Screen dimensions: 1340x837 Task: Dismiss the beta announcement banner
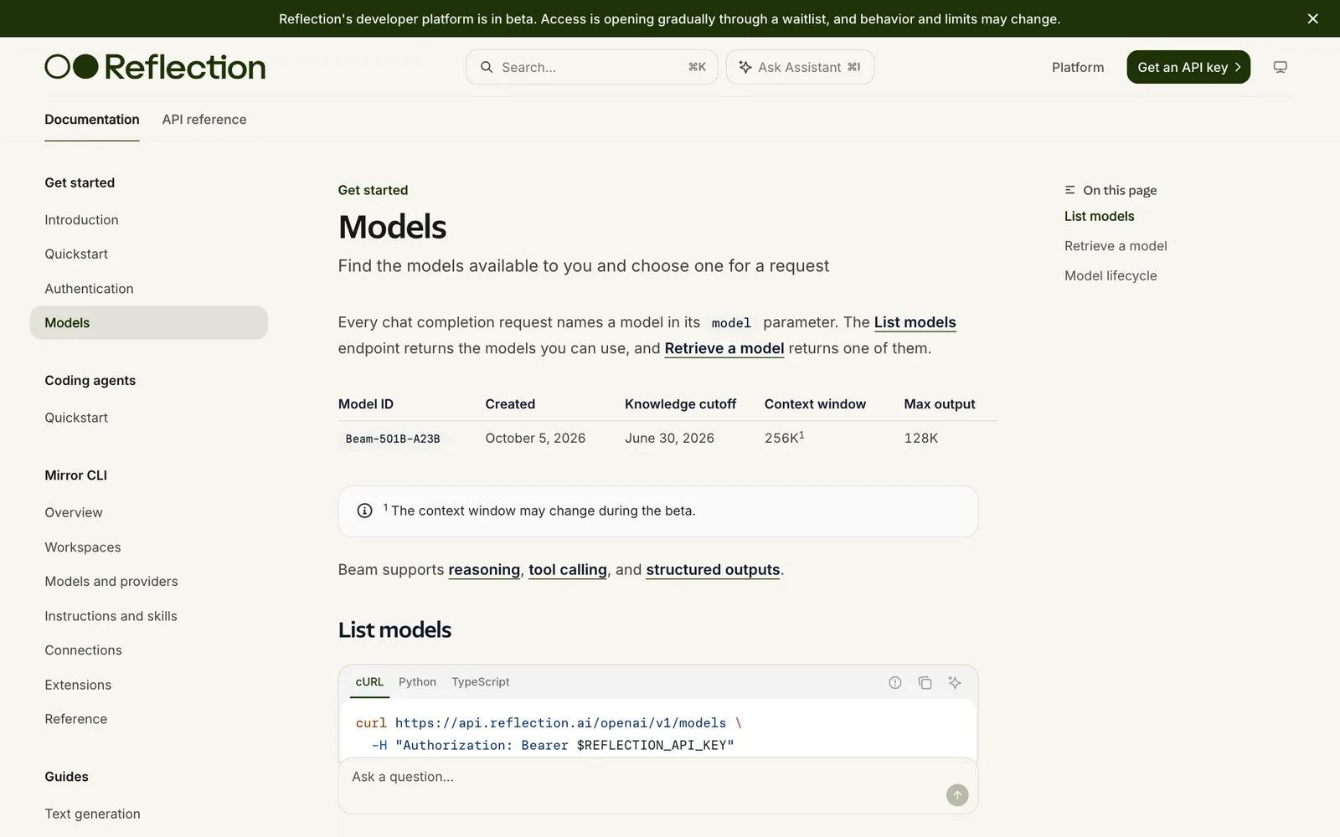1312,18
